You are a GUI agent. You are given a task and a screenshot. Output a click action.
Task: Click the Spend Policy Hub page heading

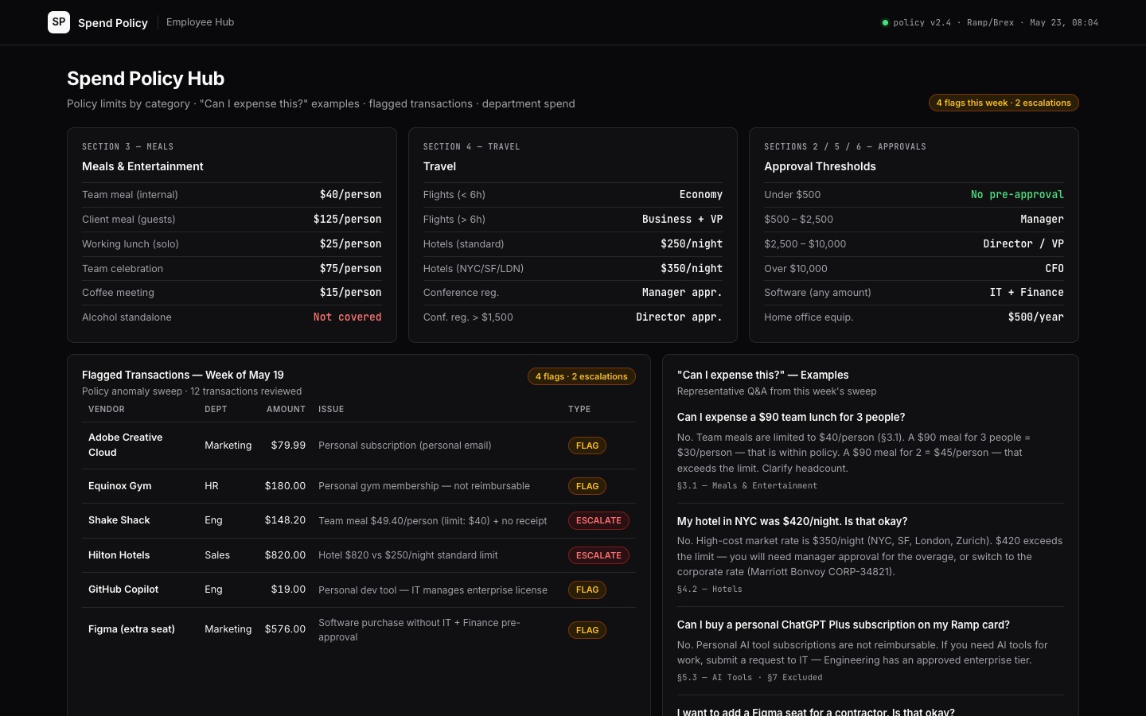click(146, 79)
